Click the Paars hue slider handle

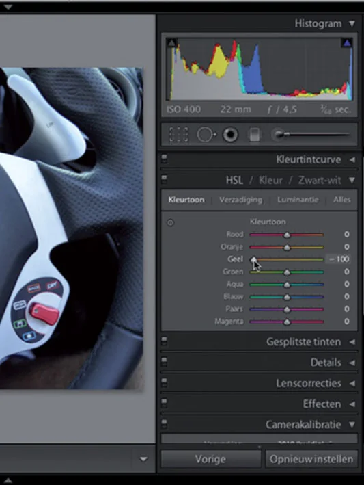(287, 309)
